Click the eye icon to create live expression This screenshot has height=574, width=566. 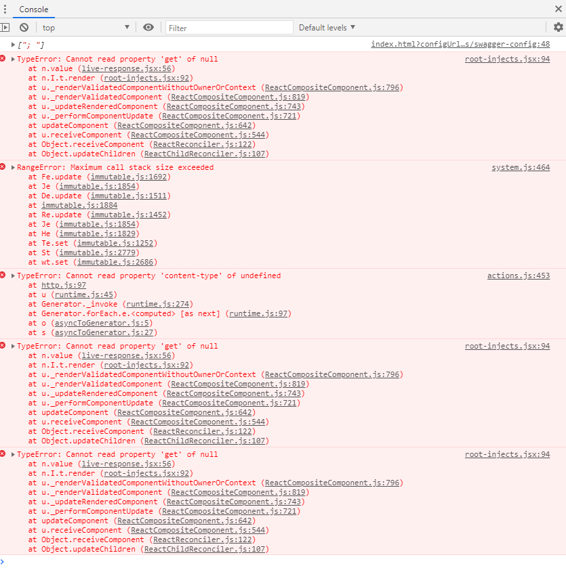click(148, 27)
